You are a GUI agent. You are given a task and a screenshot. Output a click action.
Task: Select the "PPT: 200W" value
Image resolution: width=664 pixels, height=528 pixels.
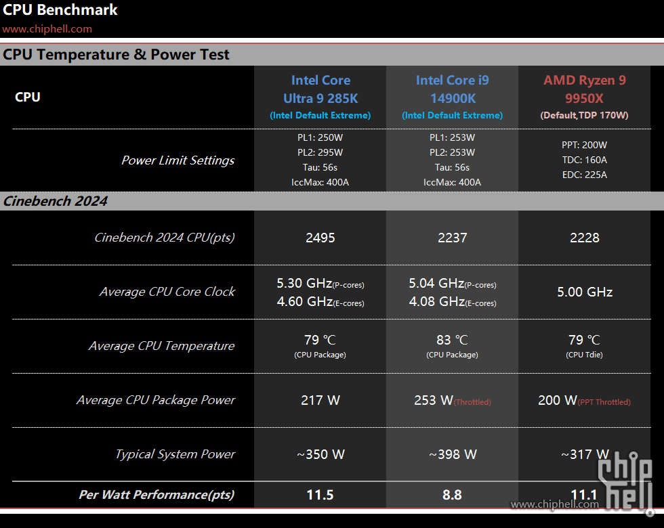[584, 145]
